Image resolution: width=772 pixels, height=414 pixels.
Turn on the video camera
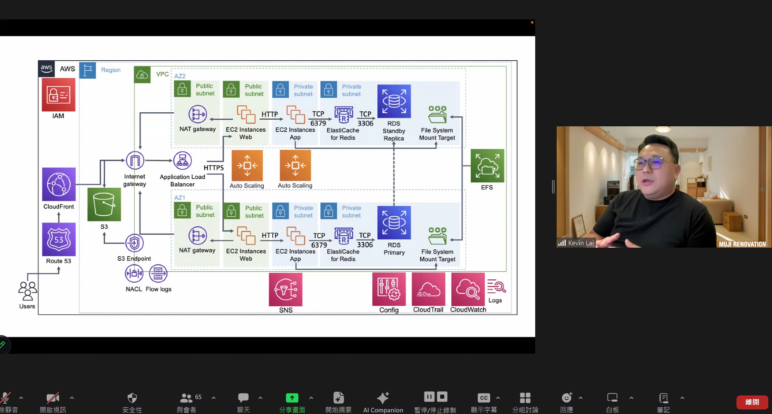point(52,398)
